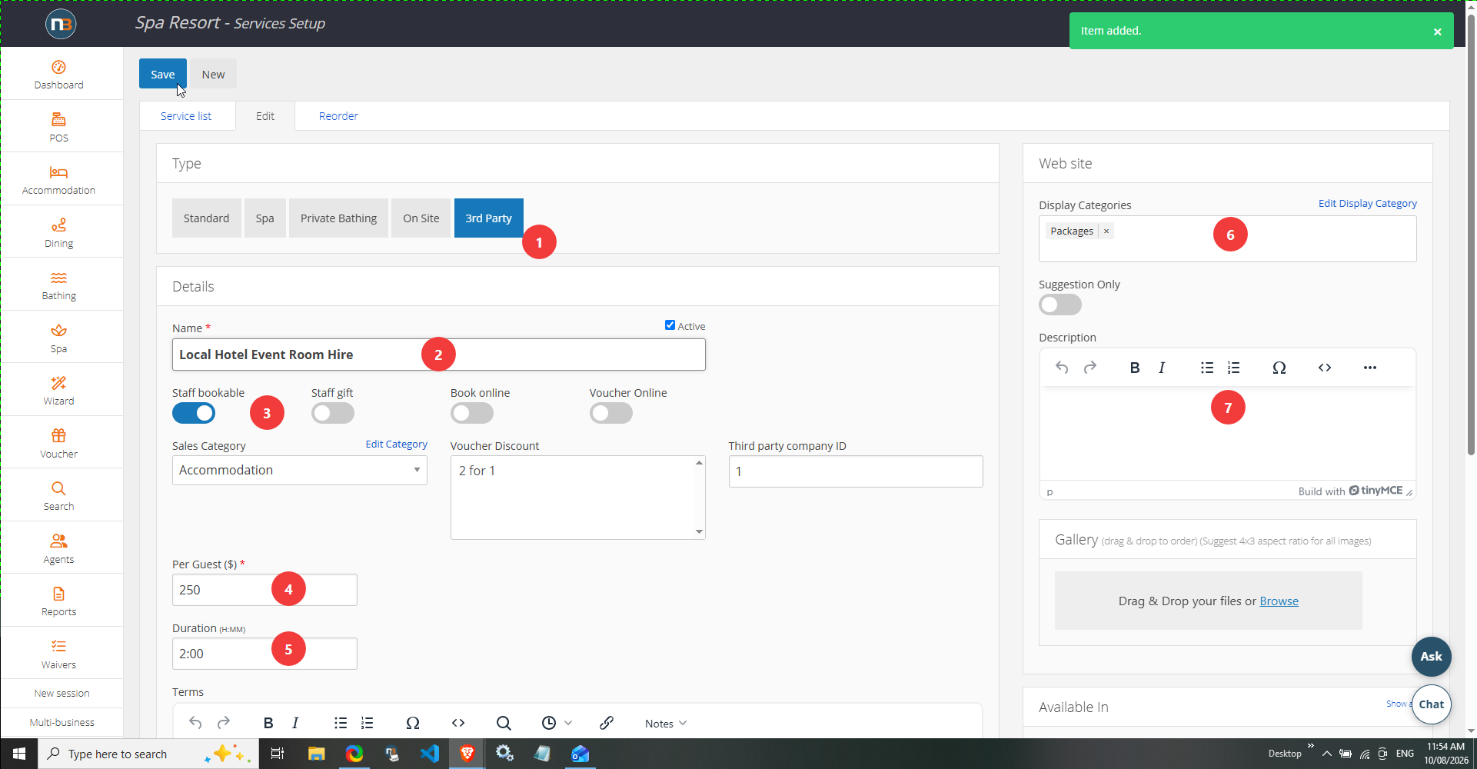
Task: Open the Dining sidebar icon
Action: coord(58,233)
